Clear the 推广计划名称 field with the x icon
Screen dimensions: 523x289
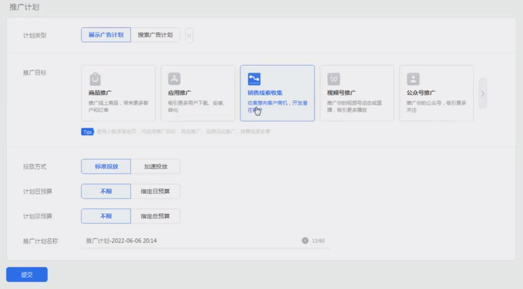tap(305, 241)
